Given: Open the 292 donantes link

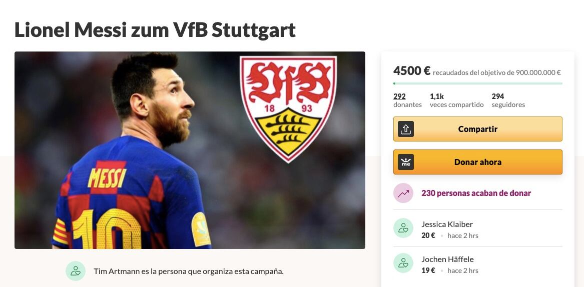Looking at the screenshot, I should [x=399, y=96].
